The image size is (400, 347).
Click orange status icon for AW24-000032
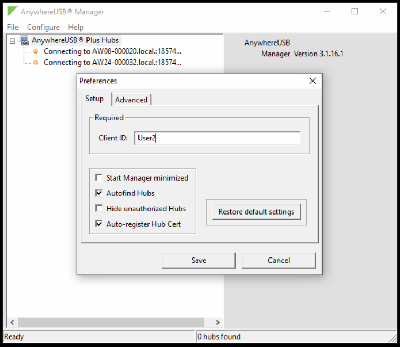click(36, 63)
